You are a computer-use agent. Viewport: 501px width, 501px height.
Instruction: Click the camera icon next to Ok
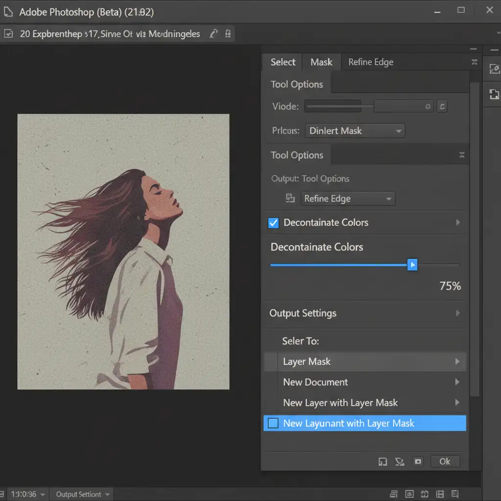point(417,461)
